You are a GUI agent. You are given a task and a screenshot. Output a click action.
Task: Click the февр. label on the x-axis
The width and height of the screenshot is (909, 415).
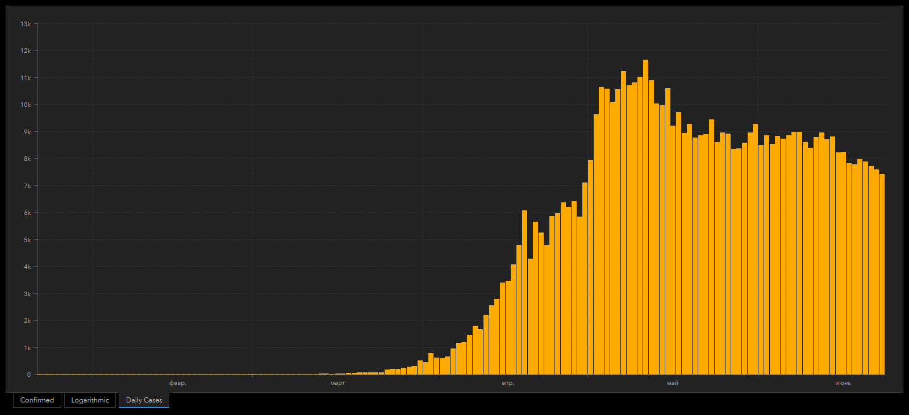tap(178, 383)
